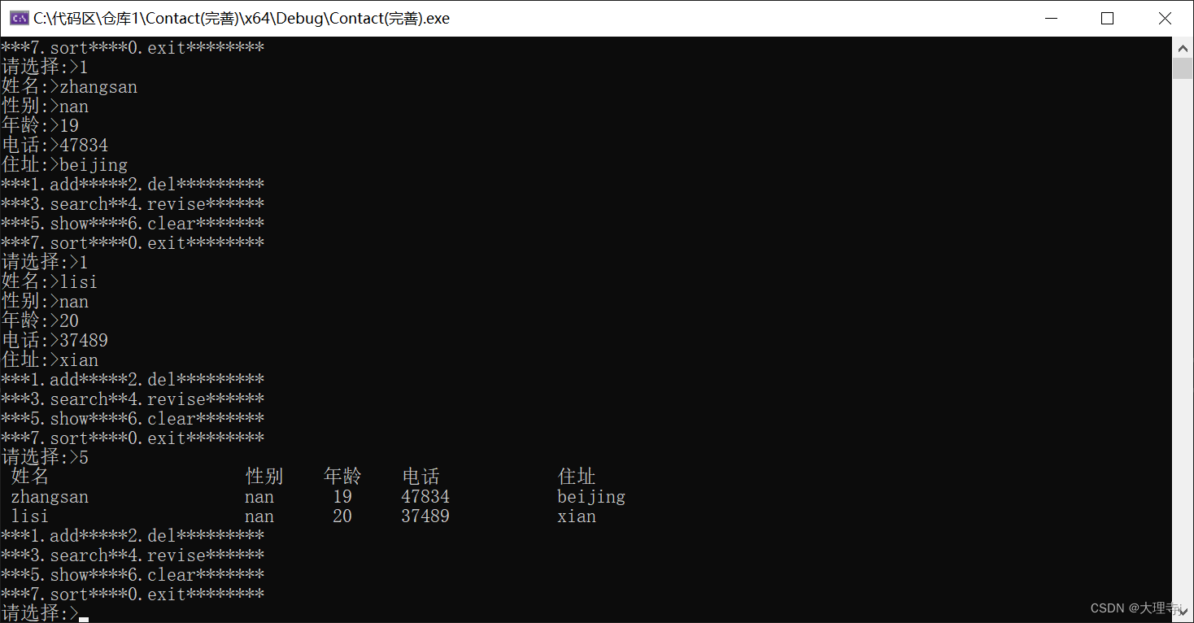
Task: Click age '20' in the table
Action: pos(342,516)
